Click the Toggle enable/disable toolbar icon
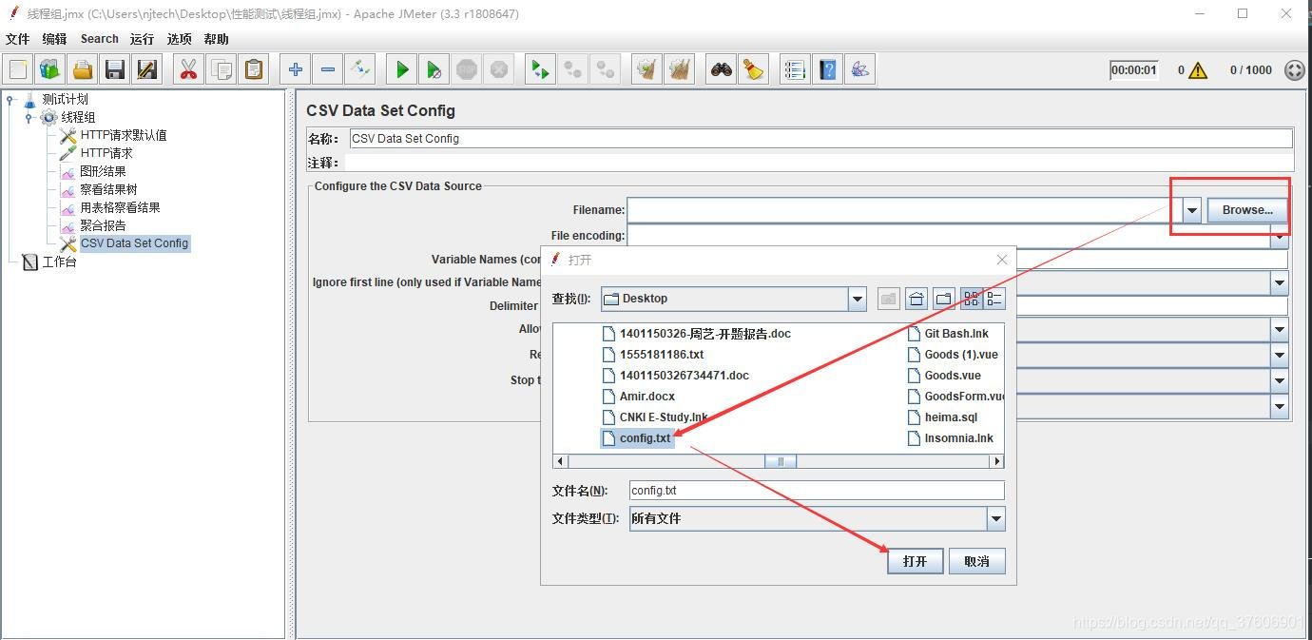The image size is (1312, 640). click(360, 69)
